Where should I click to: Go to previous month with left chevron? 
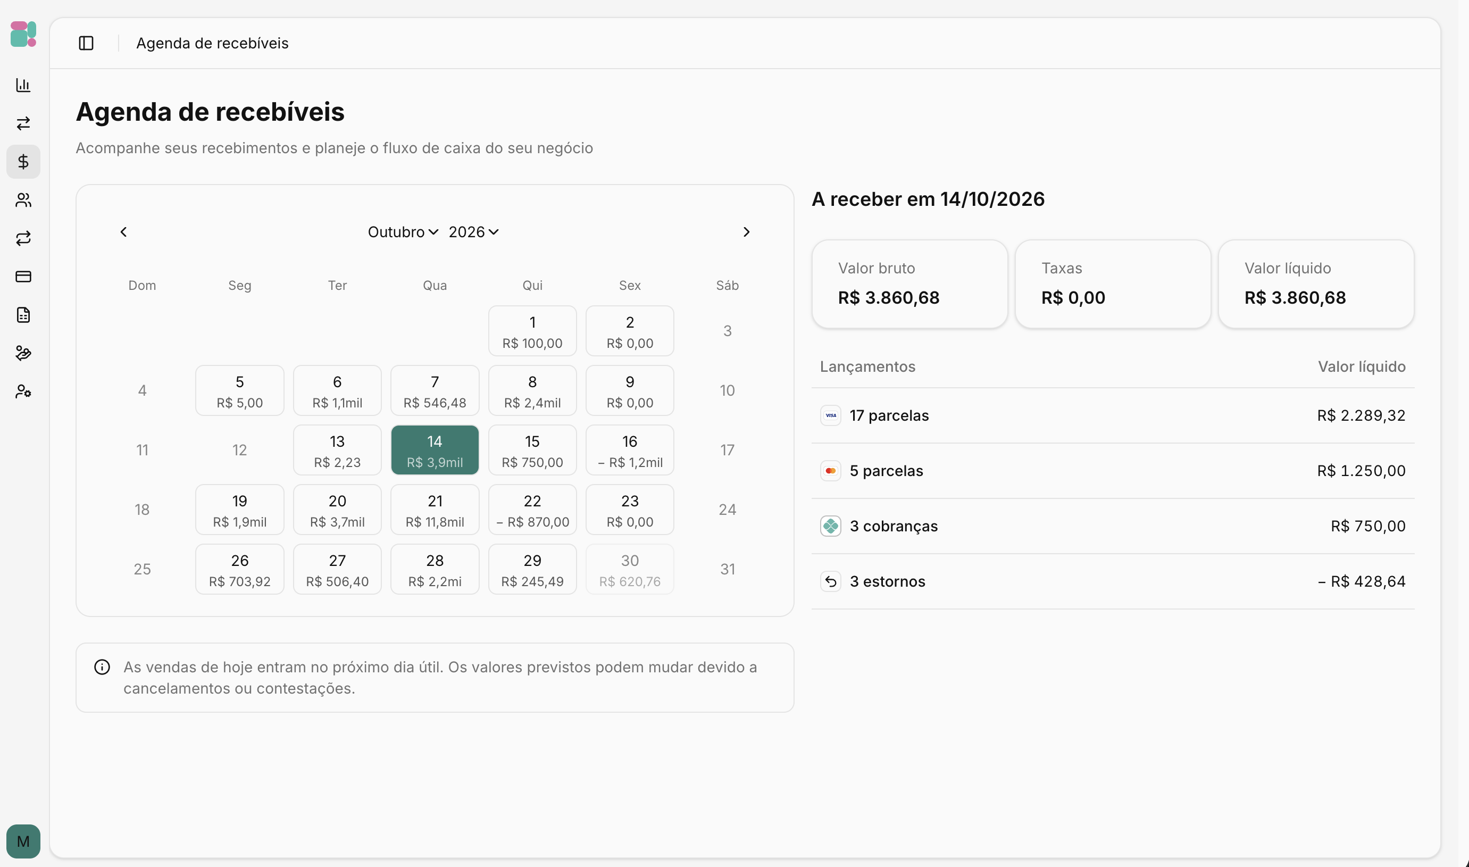123,232
